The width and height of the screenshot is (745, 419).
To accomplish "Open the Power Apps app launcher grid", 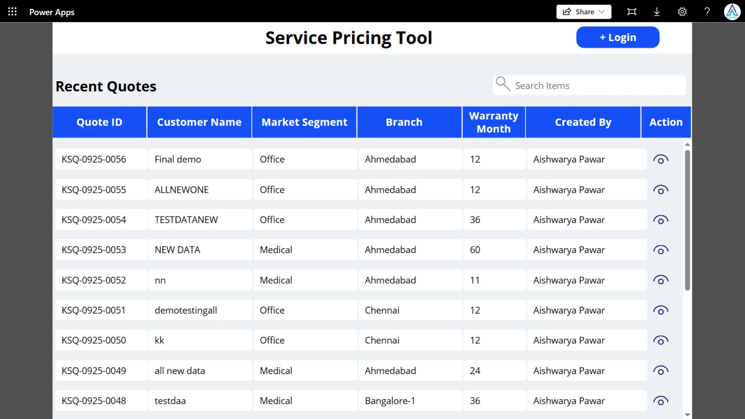I will (x=12, y=12).
